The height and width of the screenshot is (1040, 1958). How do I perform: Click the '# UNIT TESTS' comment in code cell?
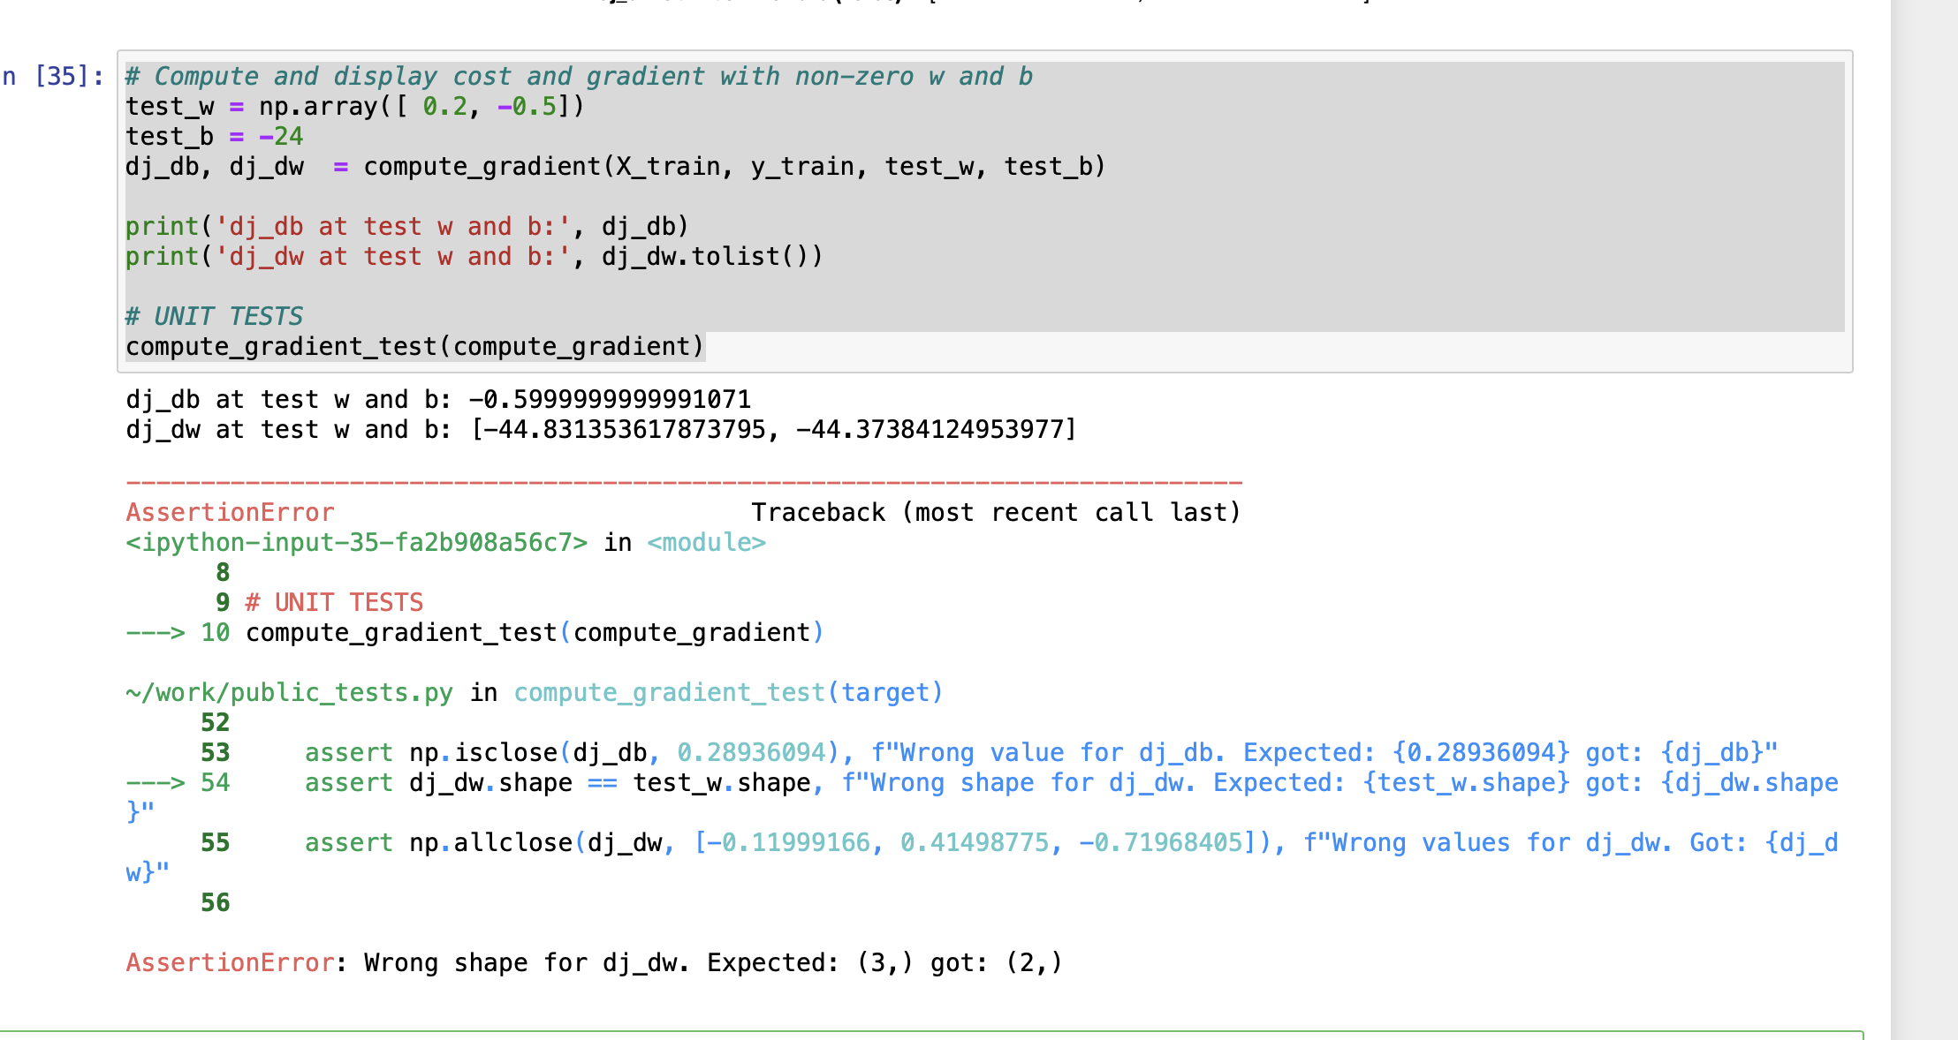tap(214, 317)
